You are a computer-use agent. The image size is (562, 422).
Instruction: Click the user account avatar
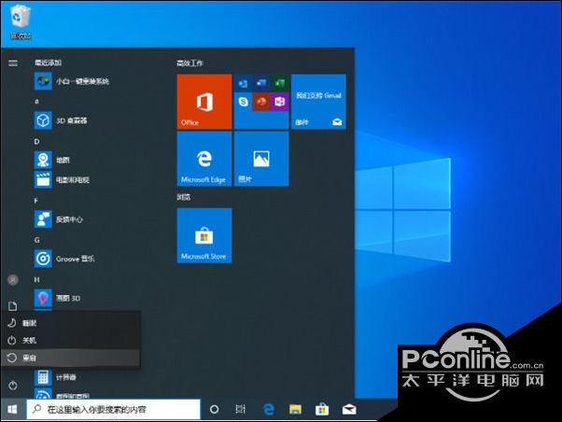[13, 280]
